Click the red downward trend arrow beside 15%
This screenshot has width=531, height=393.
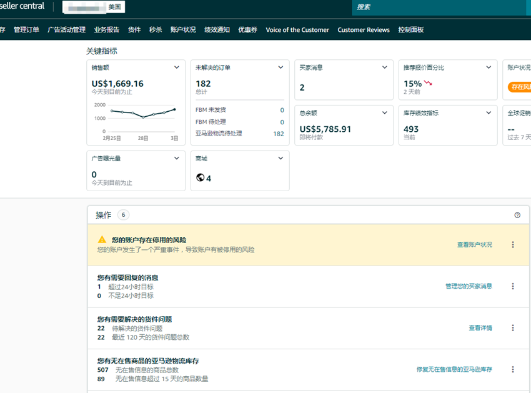coord(428,83)
